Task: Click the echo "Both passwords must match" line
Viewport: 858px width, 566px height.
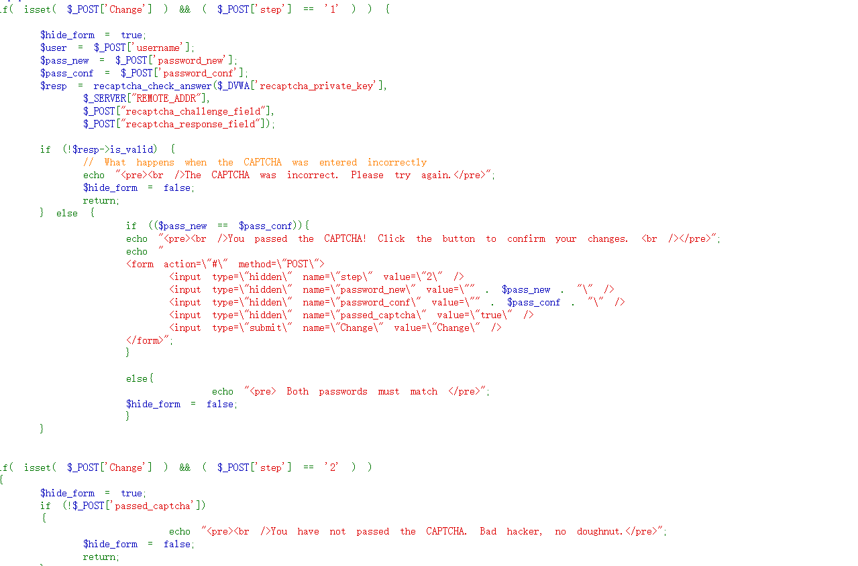Action: (351, 391)
